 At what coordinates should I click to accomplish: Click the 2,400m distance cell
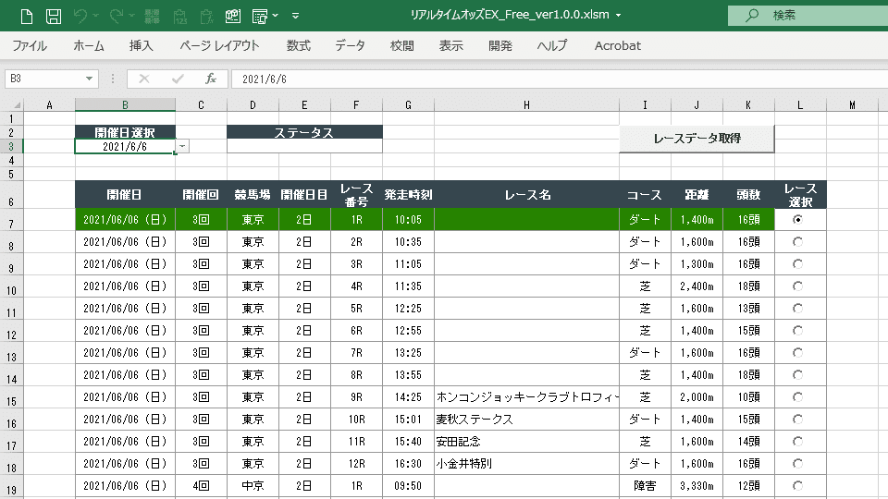[x=697, y=286]
